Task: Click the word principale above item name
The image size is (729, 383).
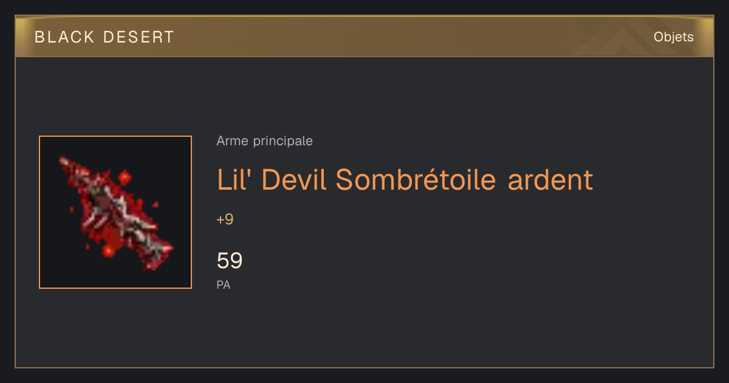Action: 282,142
